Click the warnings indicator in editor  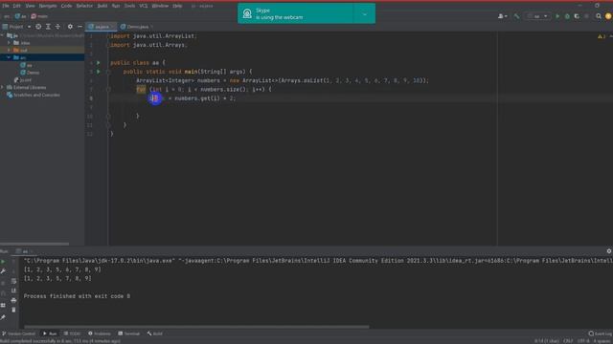(601, 36)
